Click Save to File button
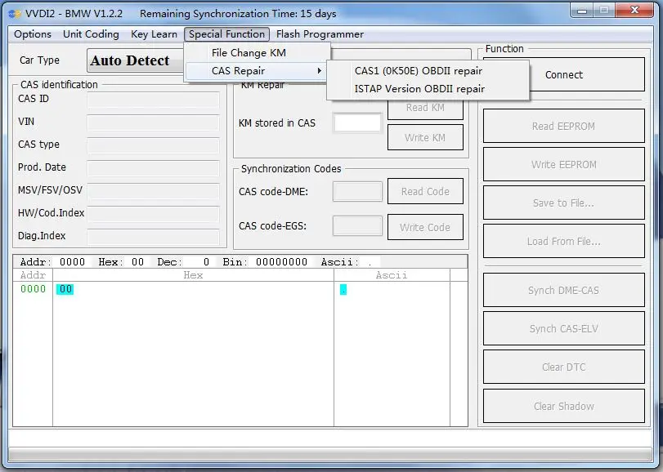 (563, 203)
